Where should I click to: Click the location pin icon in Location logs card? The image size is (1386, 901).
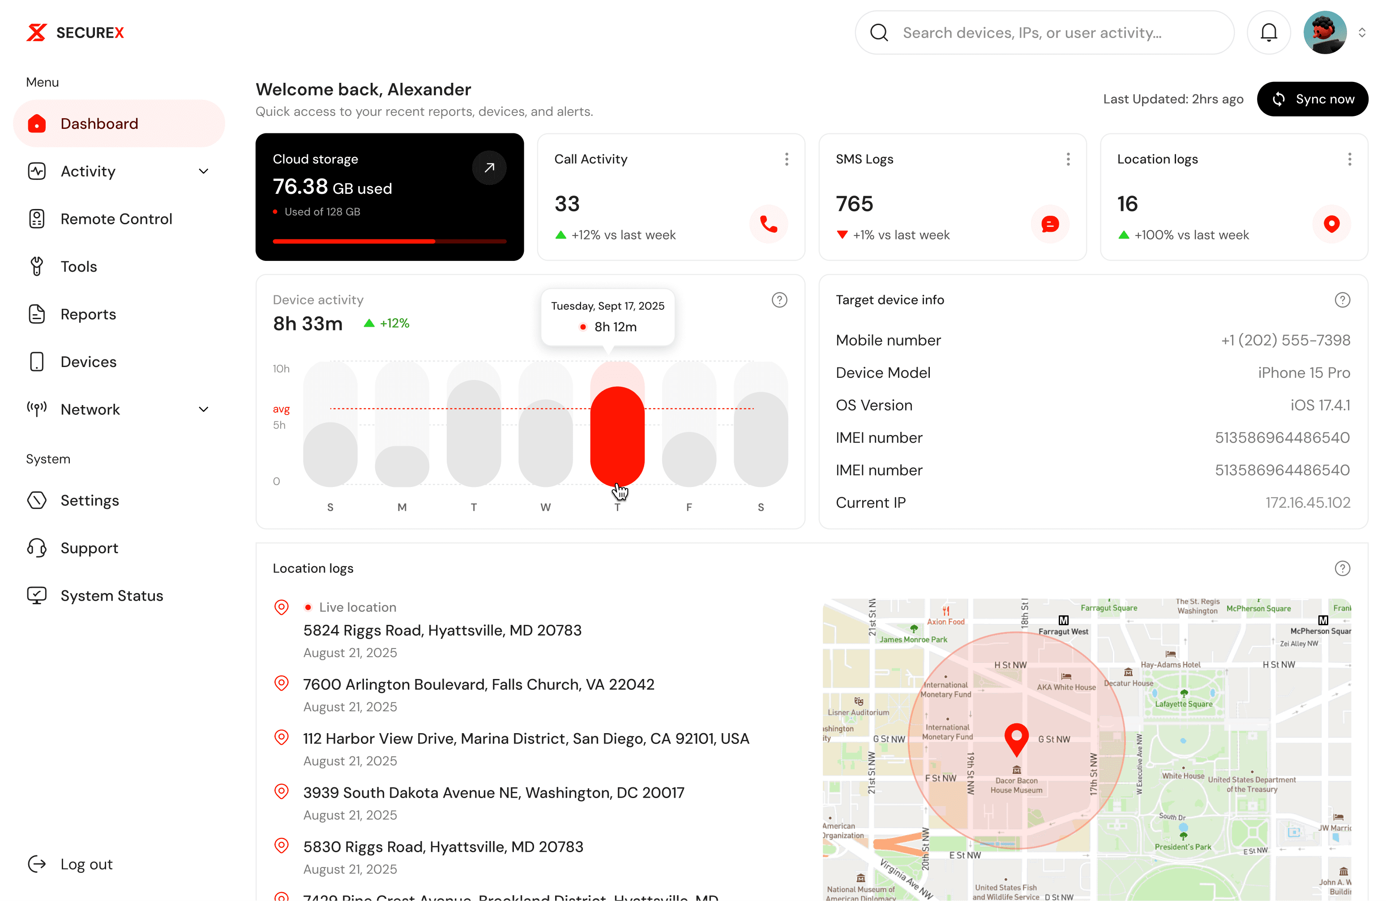coord(1331,224)
